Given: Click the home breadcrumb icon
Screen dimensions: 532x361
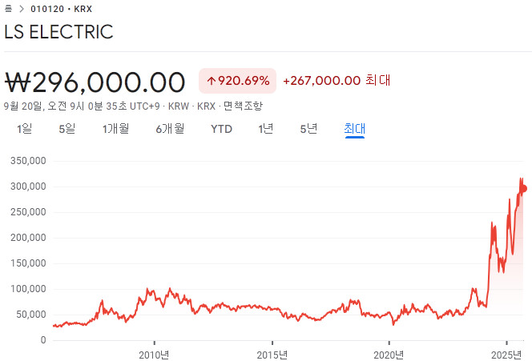Looking at the screenshot, I should point(8,9).
